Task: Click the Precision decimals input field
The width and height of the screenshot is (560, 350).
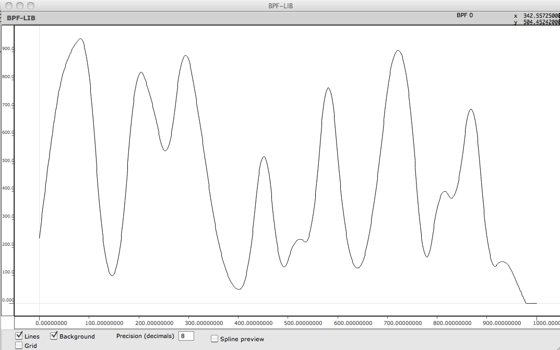Action: tap(186, 336)
